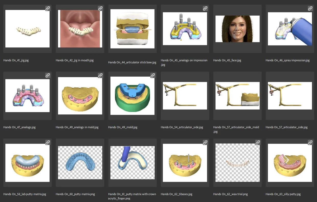This screenshot has height=202, width=317.
Task: Click the link icon on the 47_analogs thumbnail
Action: tap(48, 75)
